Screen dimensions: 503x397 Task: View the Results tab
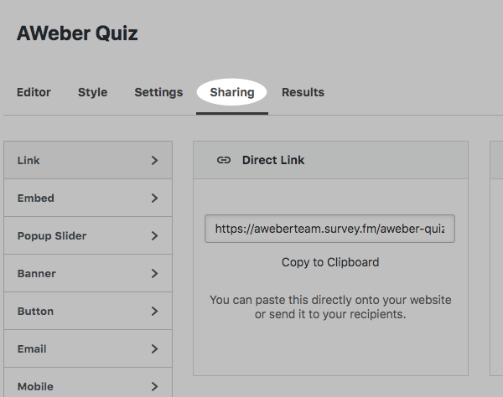click(x=303, y=92)
